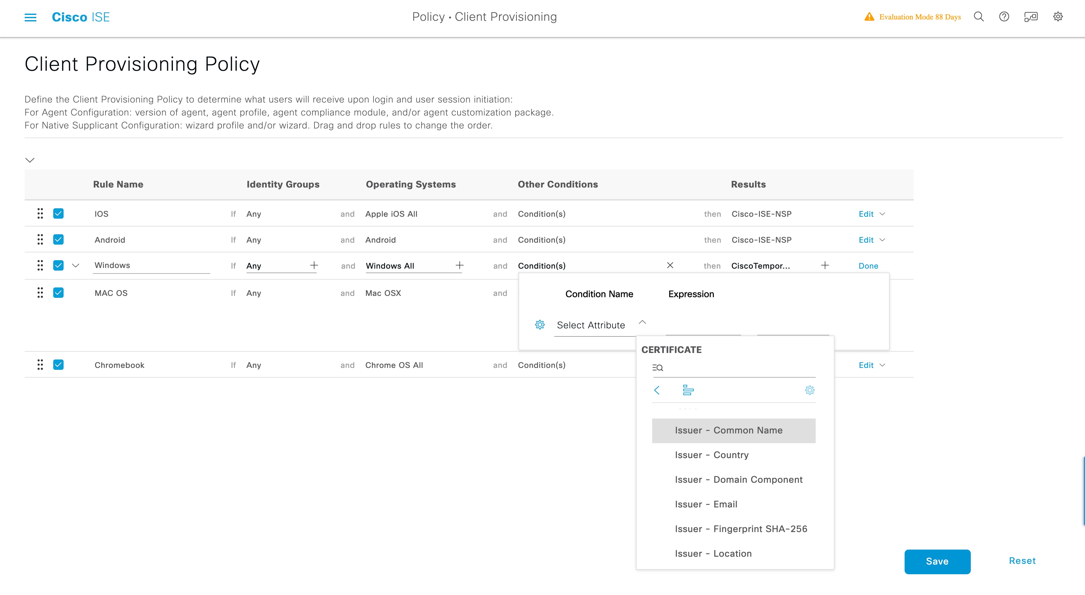Screen dimensions: 1085x595
Task: Uncheck the Chromebook rule checkbox
Action: click(x=58, y=365)
